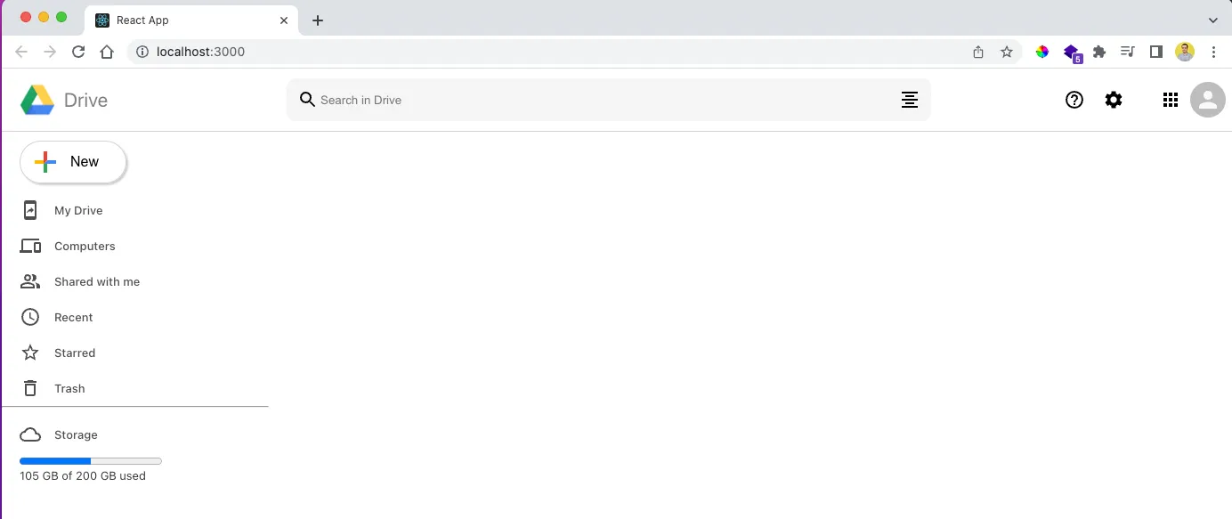Open Starred in sidebar
1232x519 pixels.
point(75,353)
